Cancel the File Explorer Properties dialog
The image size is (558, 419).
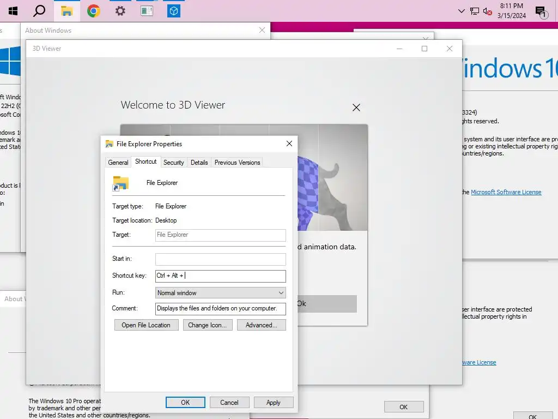click(229, 402)
